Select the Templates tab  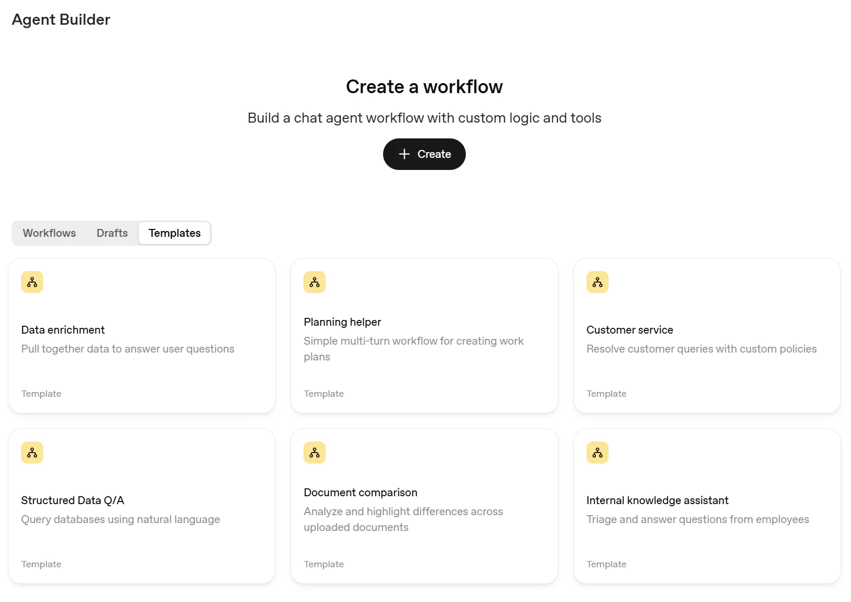(174, 233)
